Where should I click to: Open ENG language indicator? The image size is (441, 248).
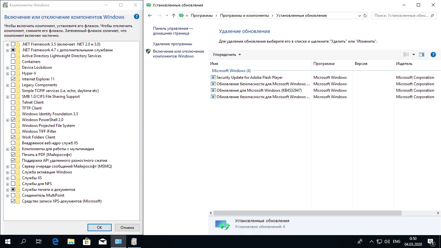click(396, 242)
